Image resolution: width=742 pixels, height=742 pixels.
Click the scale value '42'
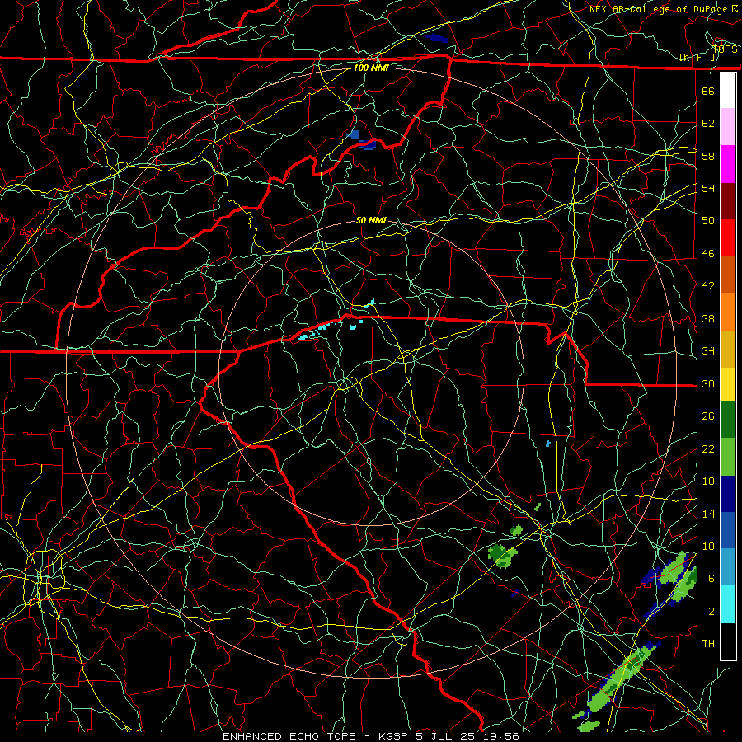pos(708,286)
